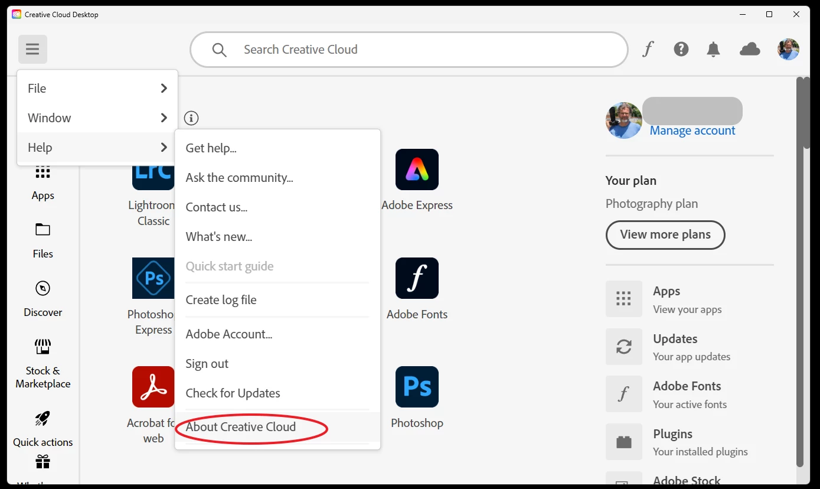Click the 'Your app updates' text

[x=691, y=357]
